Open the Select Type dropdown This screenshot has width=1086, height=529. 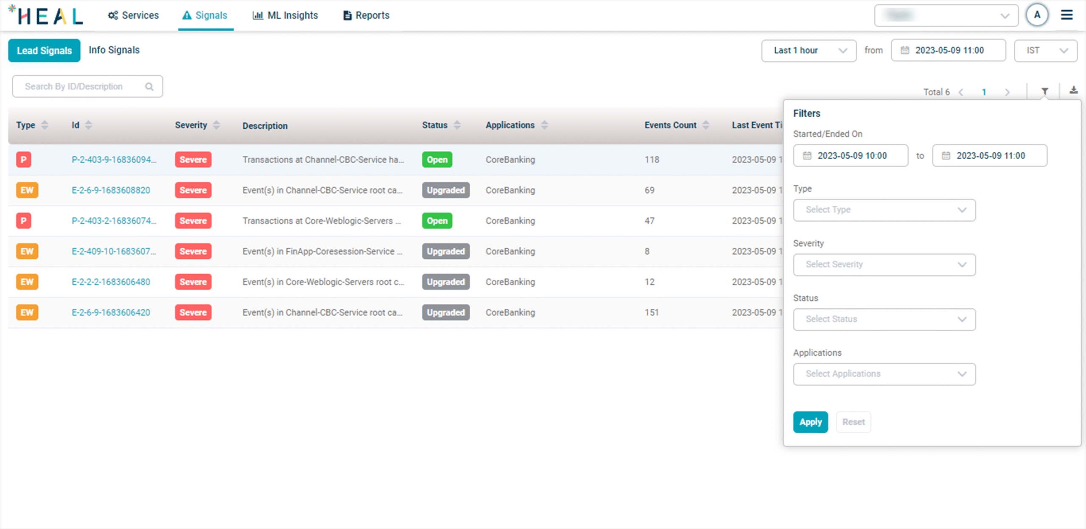pos(884,210)
